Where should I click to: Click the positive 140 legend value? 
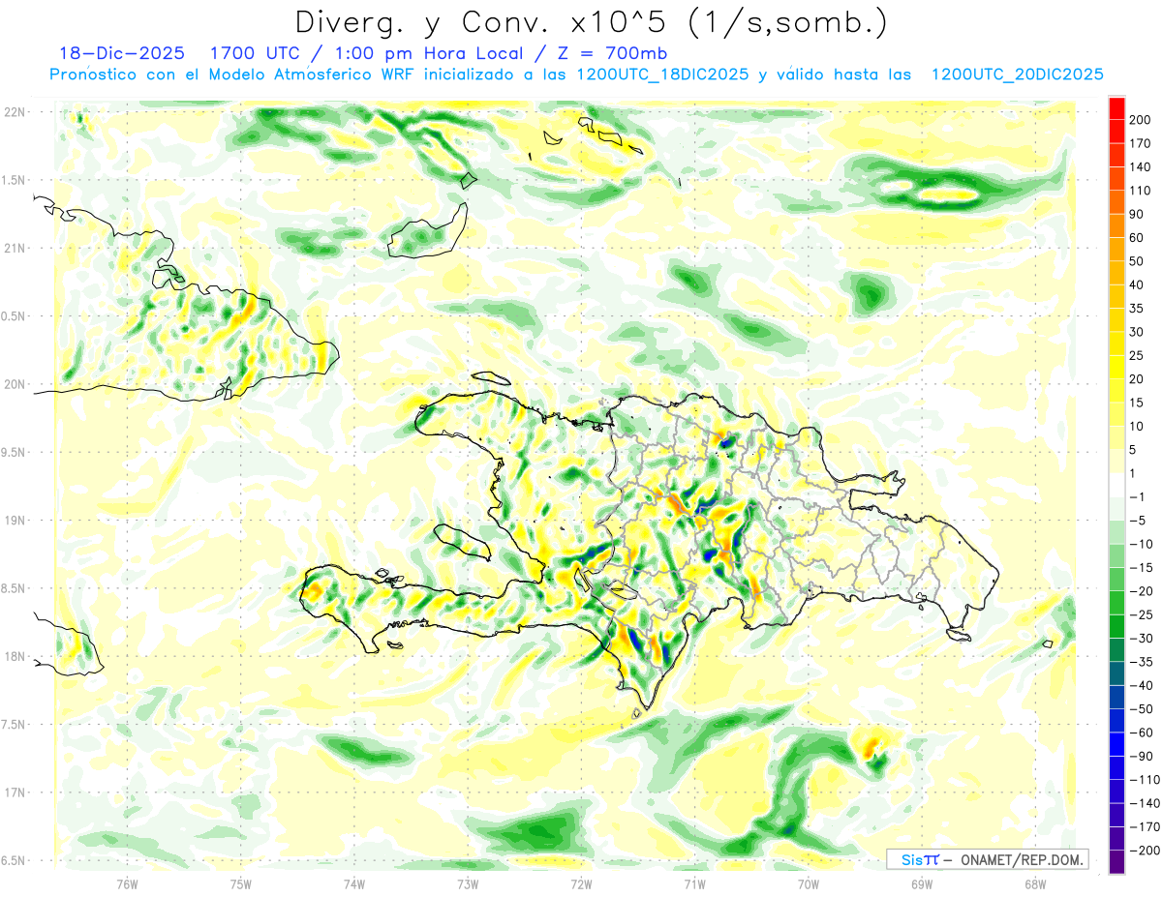pyautogui.click(x=1141, y=167)
